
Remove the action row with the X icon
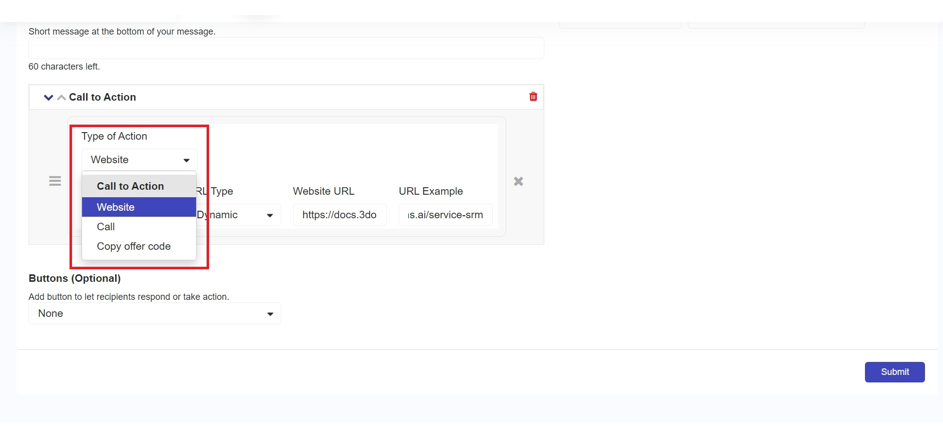(x=518, y=181)
